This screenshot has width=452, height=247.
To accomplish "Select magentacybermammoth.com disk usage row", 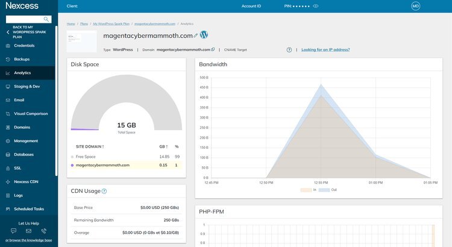I will [127, 165].
